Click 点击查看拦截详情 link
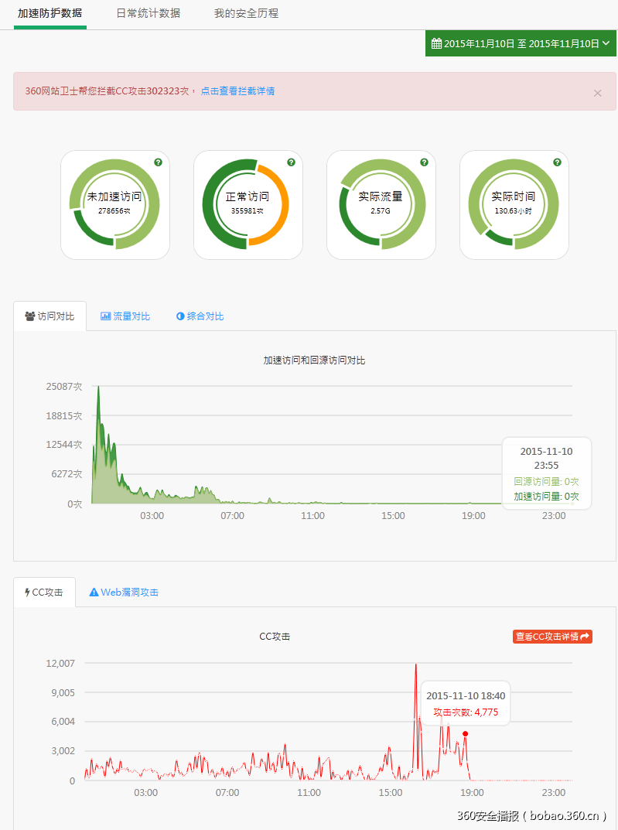Viewport: 618px width, 830px height. 237,91
